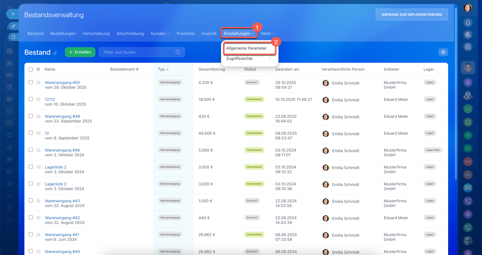Open the Mehr dropdown
Screen dimensions: 482x255
tap(268, 33)
